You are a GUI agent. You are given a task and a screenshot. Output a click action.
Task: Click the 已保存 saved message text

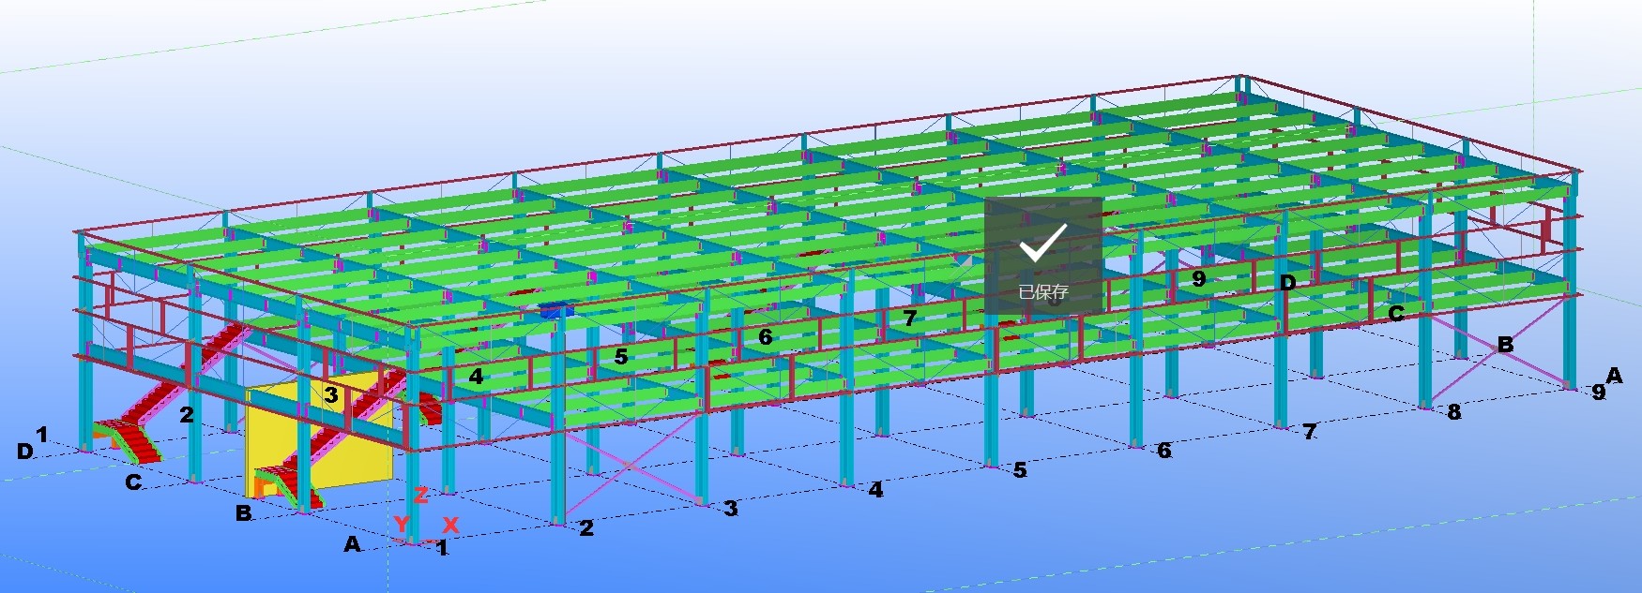click(x=1042, y=292)
